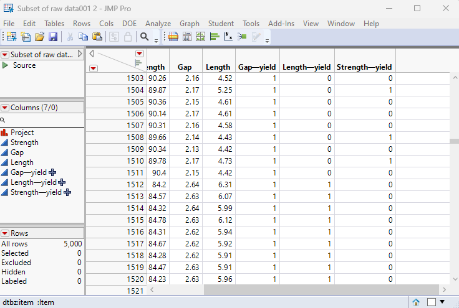Click the home icon in the status bar

[x=416, y=302]
